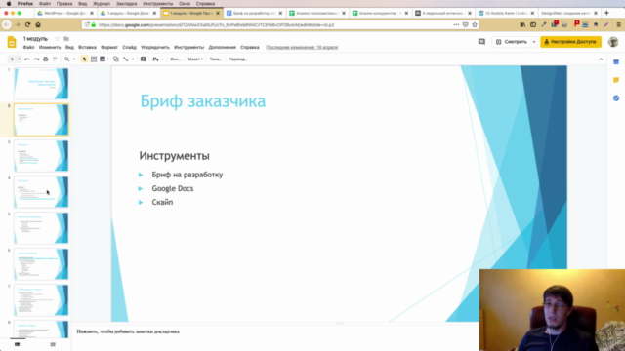Open the Firefox hamburger menu
The width and height of the screenshot is (625, 351).
coord(618,24)
